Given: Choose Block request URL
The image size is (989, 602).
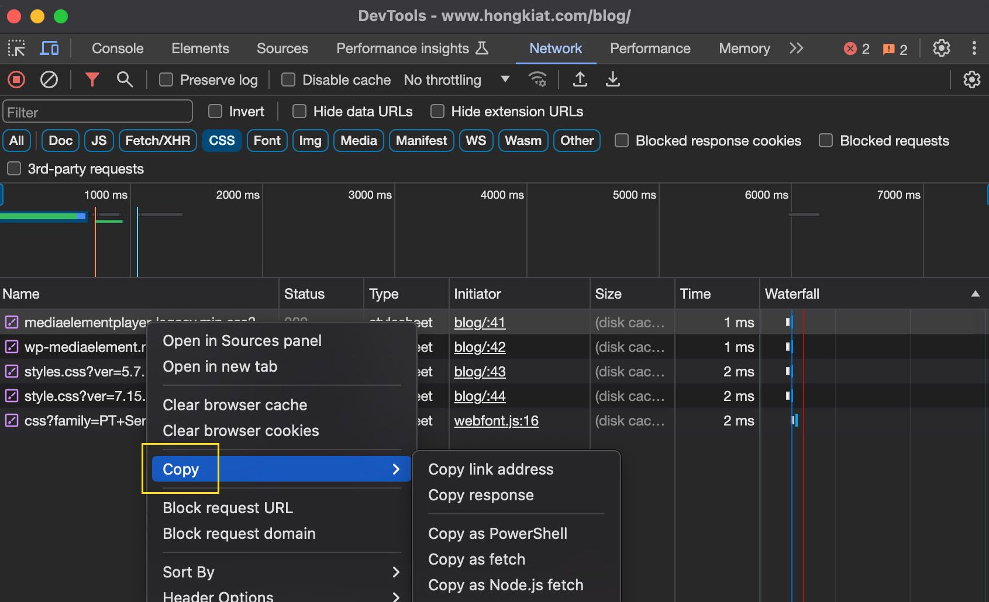Looking at the screenshot, I should tap(228, 508).
